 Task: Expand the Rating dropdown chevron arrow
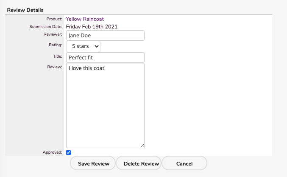[97, 46]
